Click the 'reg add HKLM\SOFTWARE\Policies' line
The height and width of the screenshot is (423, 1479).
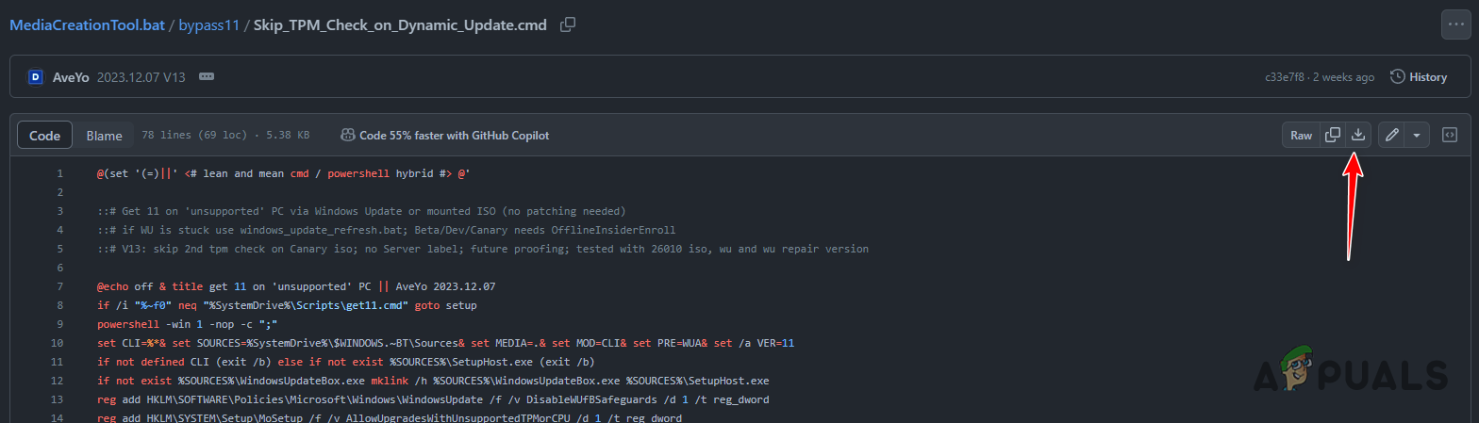pyautogui.click(x=433, y=399)
